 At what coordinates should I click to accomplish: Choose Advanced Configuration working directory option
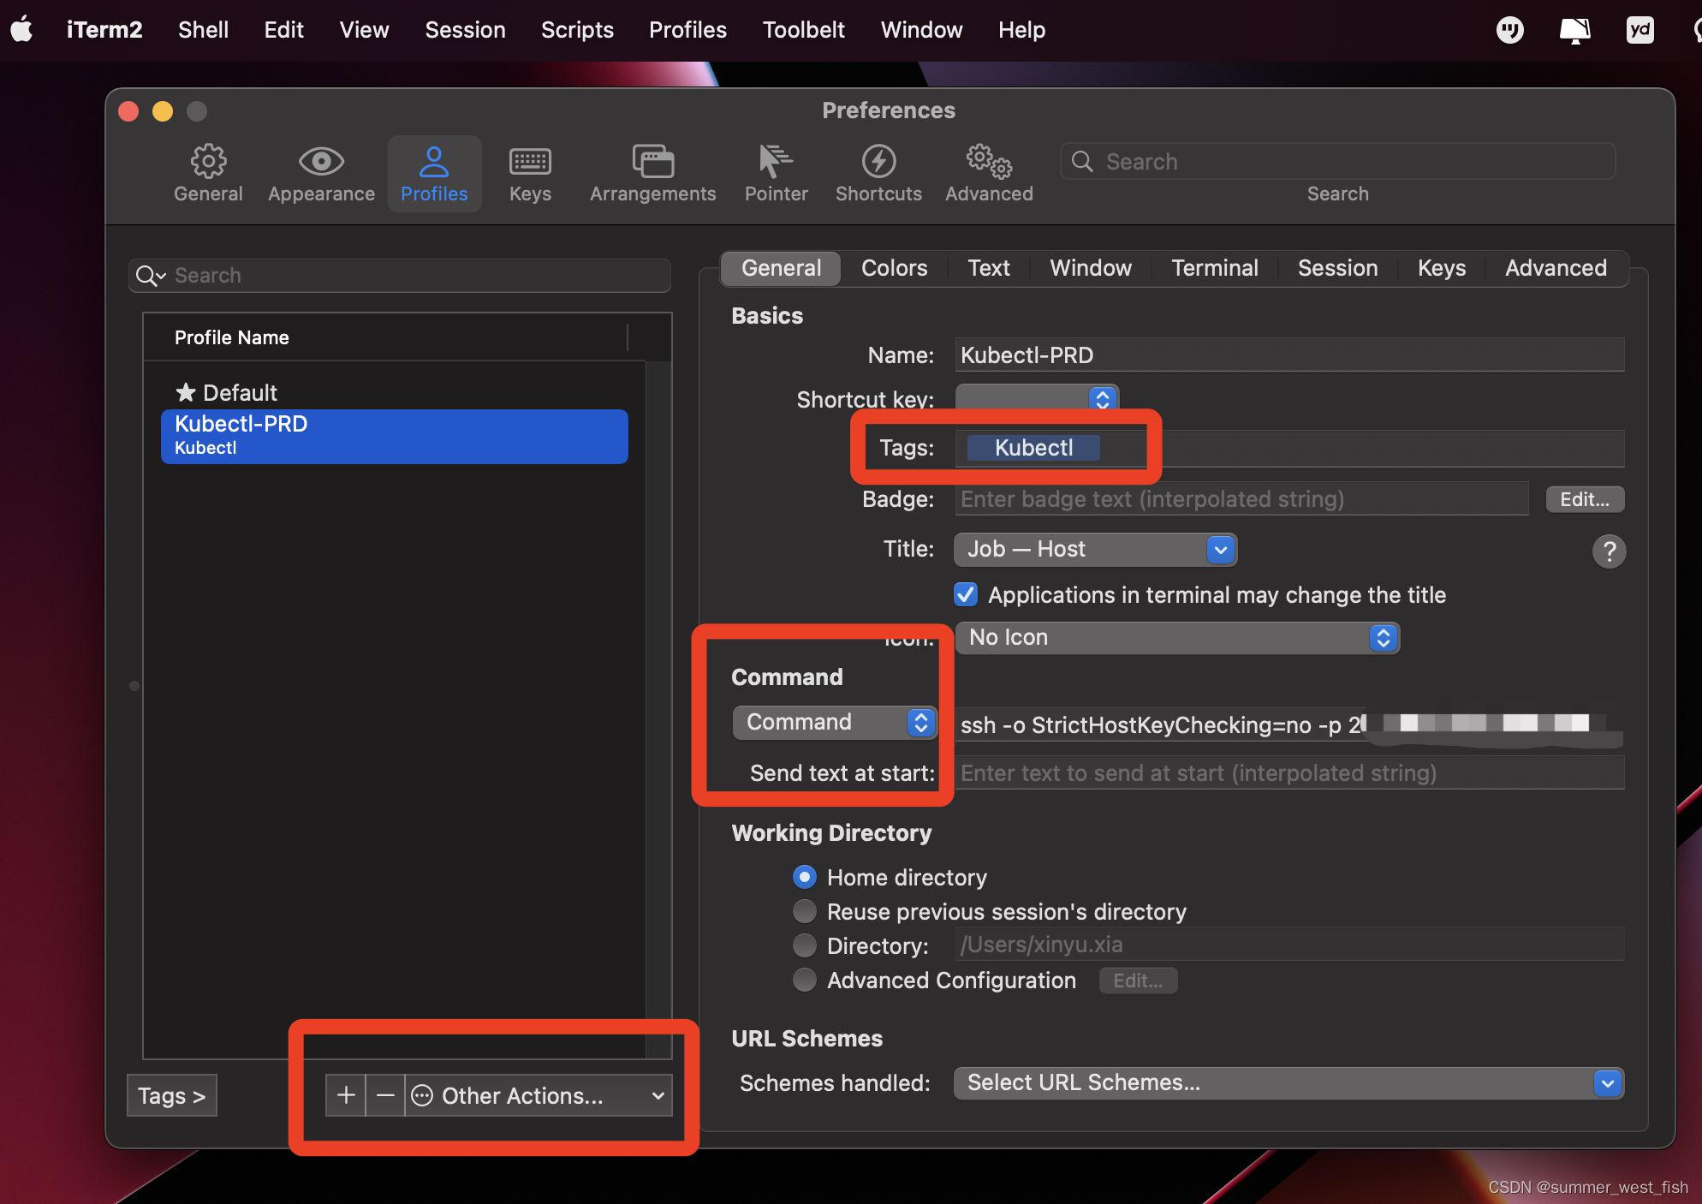point(804,980)
